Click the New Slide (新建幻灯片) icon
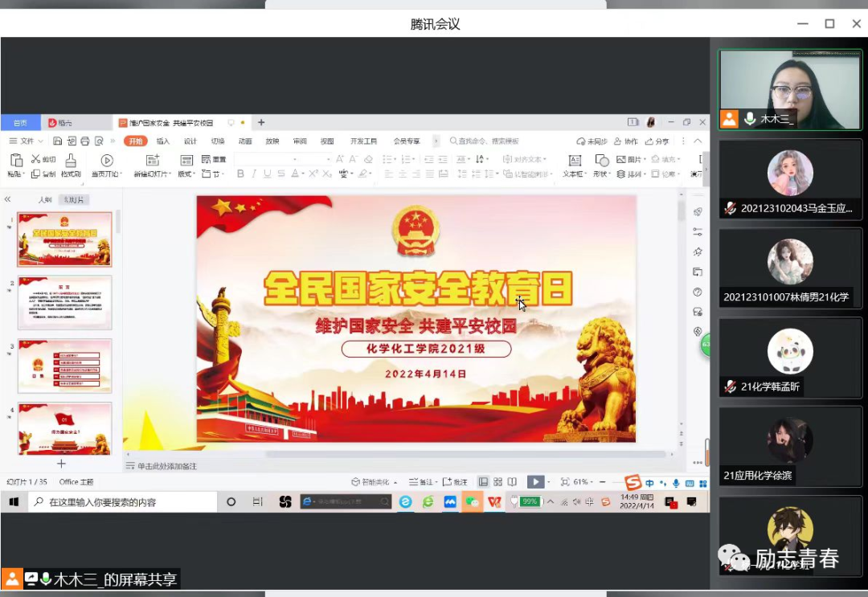Screen dimensions: 868x597 point(152,161)
